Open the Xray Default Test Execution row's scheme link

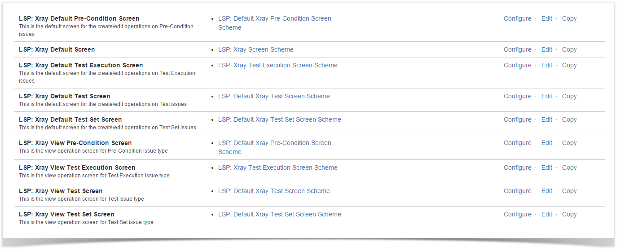(x=278, y=65)
